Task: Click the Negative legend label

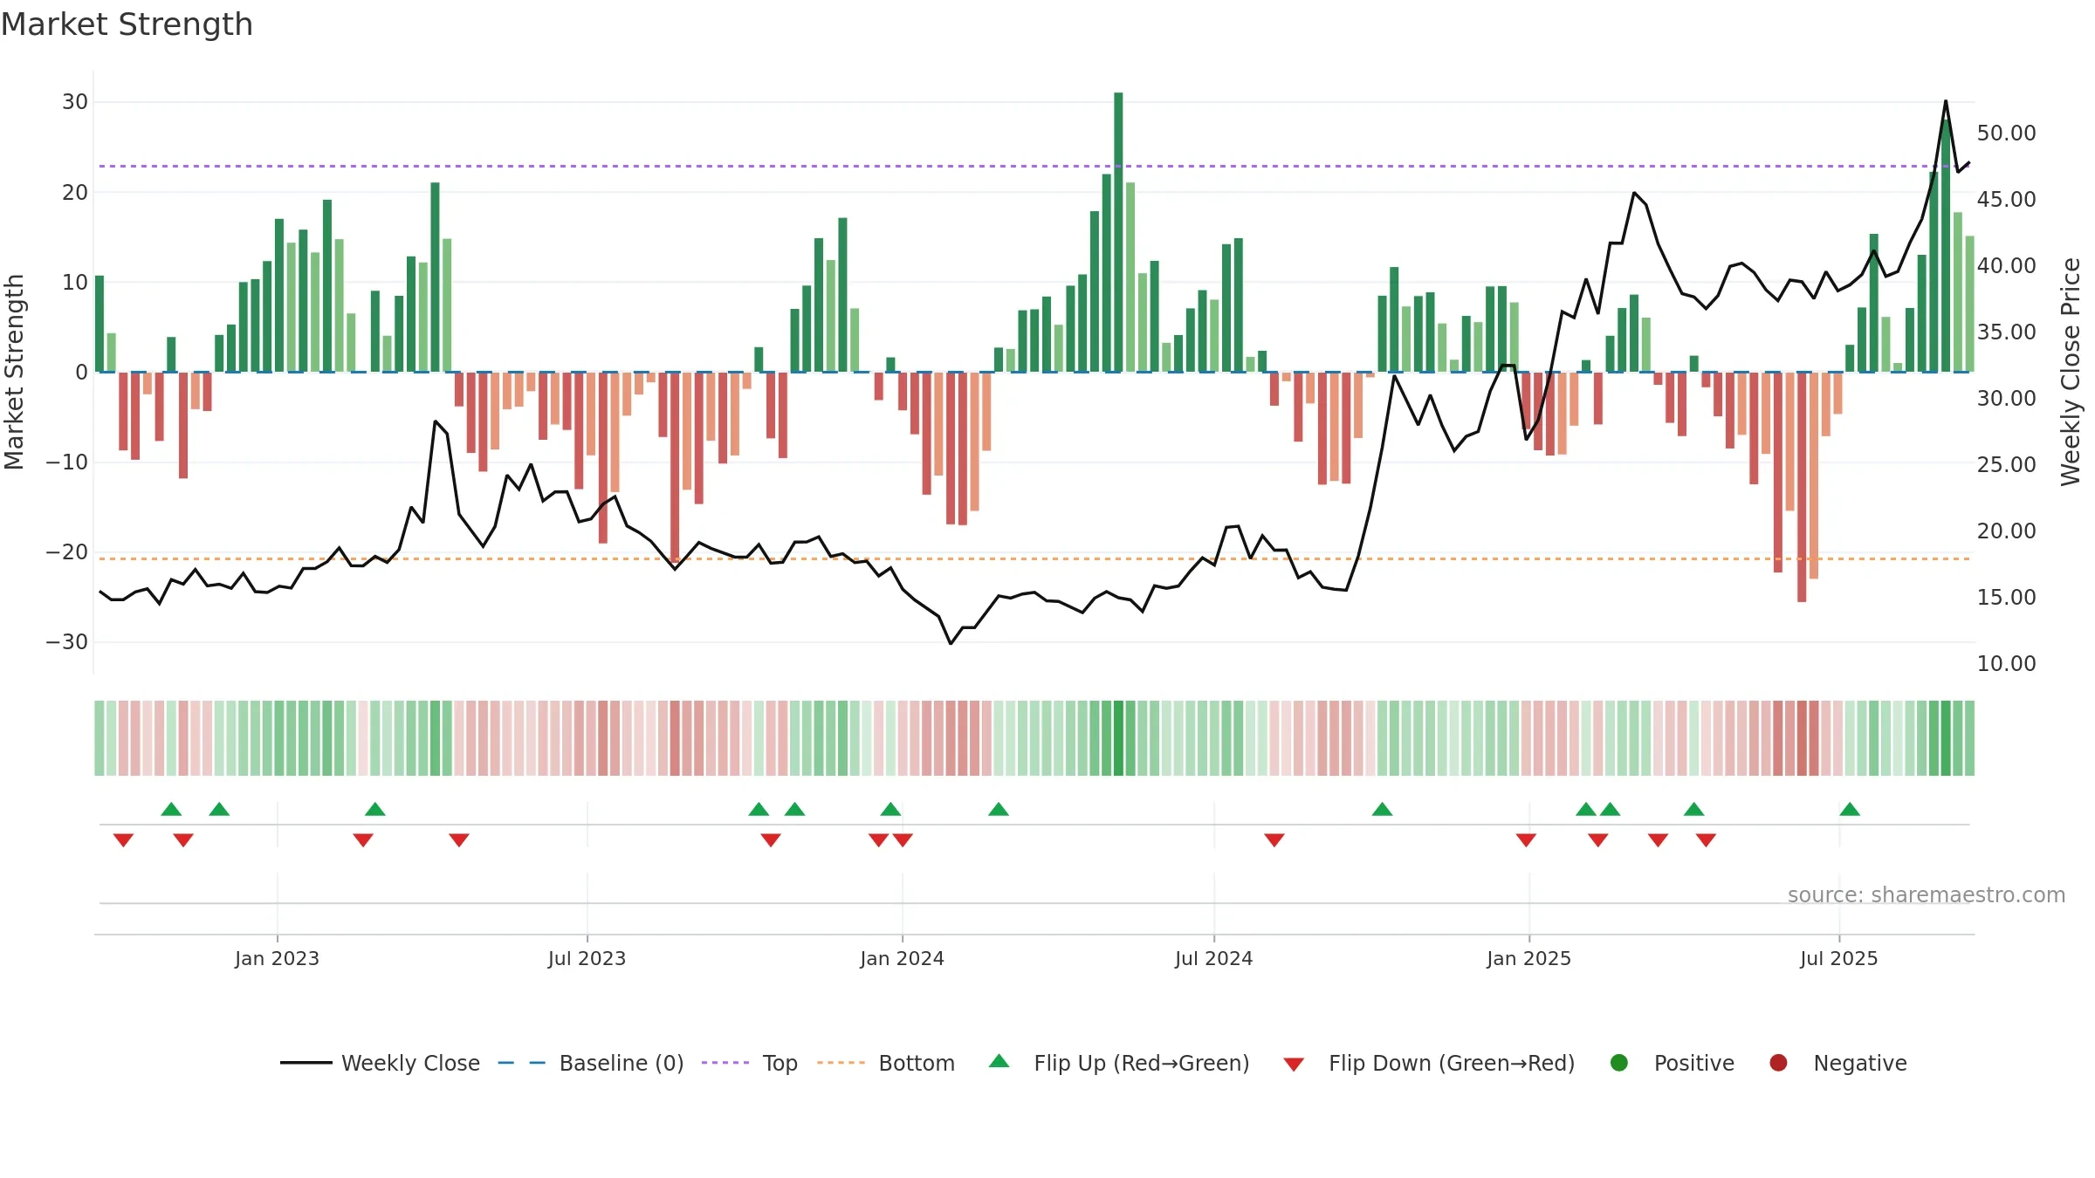Action: (1860, 1063)
